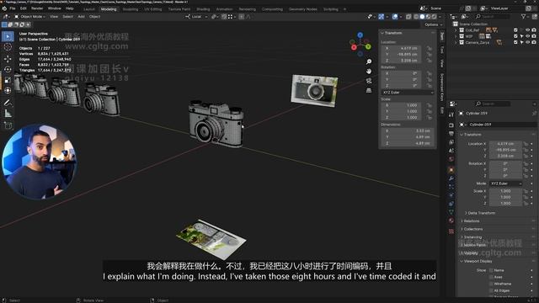
Task: Click the Pan view hand icon
Action: click(369, 71)
